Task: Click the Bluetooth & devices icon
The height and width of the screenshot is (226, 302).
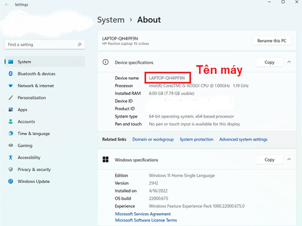Action: coord(11,74)
